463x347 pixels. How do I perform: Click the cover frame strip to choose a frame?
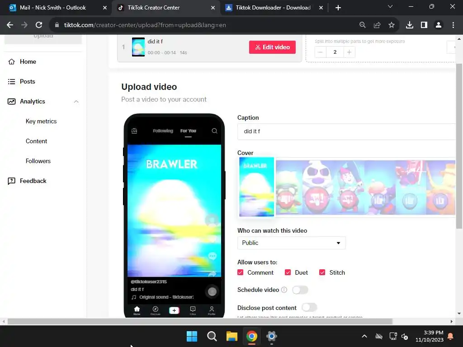tap(365, 188)
